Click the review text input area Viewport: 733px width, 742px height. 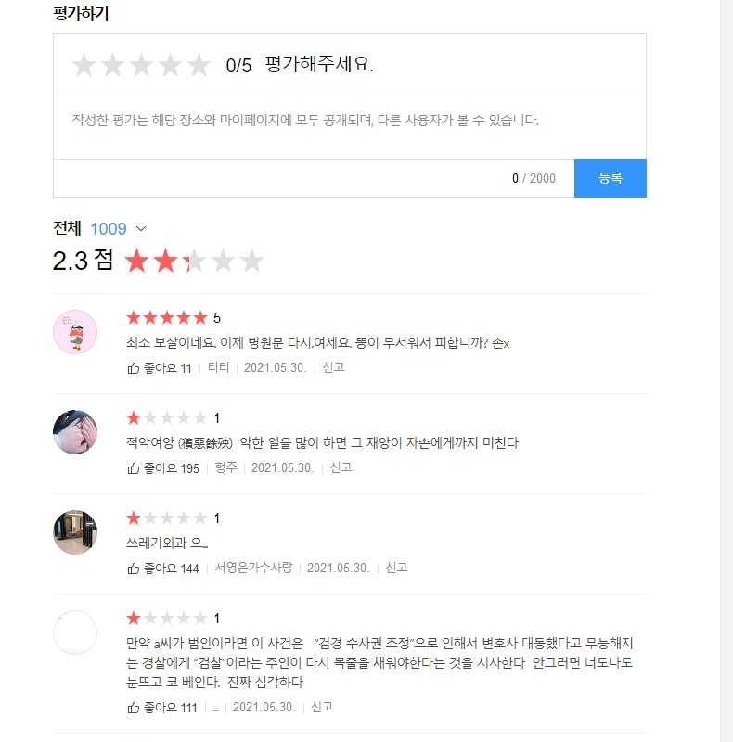pos(349,126)
